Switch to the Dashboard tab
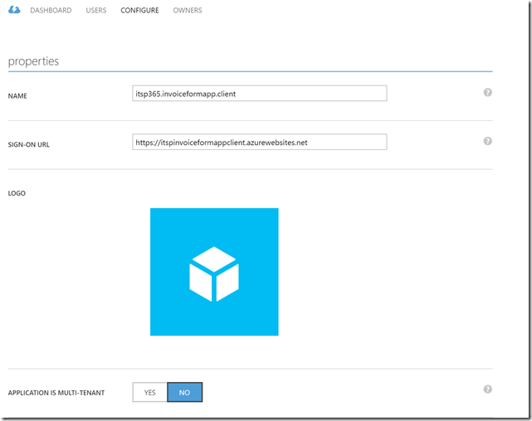The width and height of the screenshot is (532, 421). point(51,11)
